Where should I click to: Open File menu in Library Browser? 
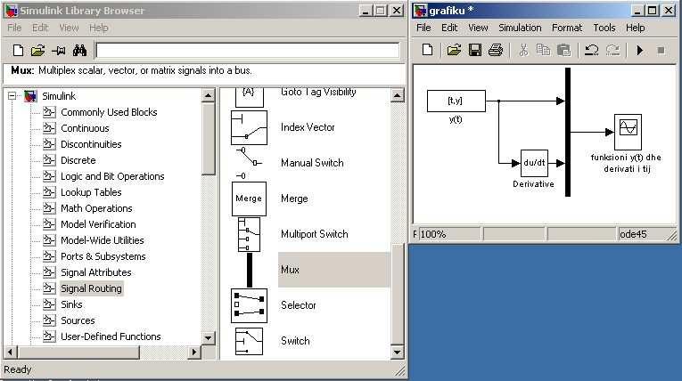[x=14, y=28]
